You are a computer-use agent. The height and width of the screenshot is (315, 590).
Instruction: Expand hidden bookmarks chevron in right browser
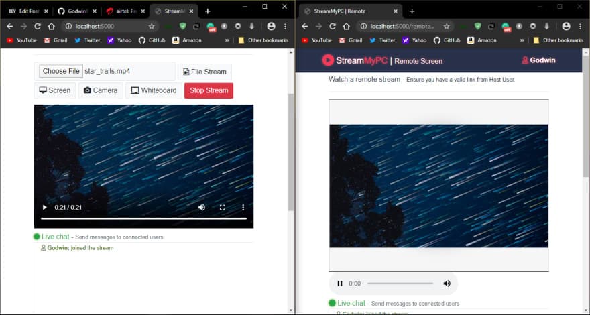click(x=522, y=40)
